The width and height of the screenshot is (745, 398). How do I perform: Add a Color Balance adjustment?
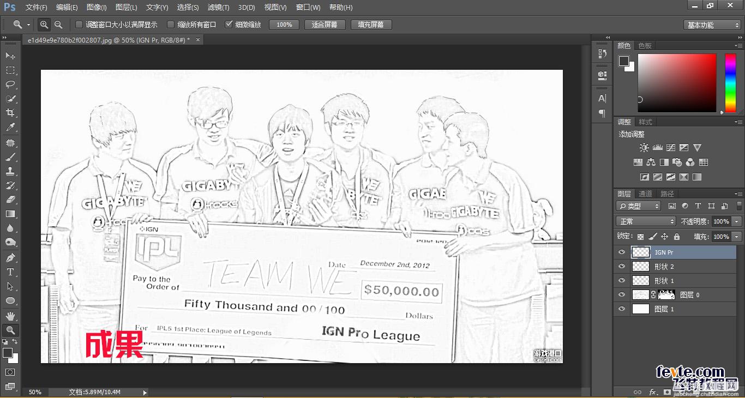click(651, 162)
